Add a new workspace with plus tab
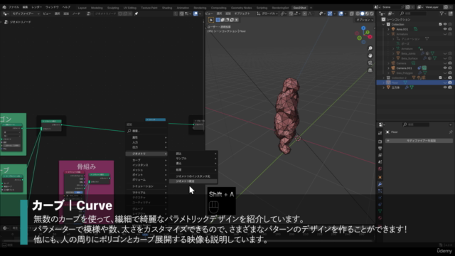 tap(311, 8)
